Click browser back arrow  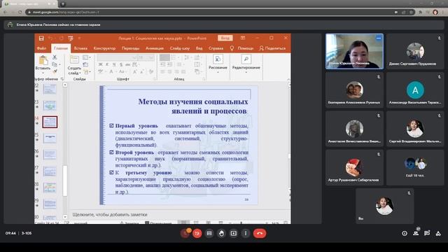coord(5,12)
